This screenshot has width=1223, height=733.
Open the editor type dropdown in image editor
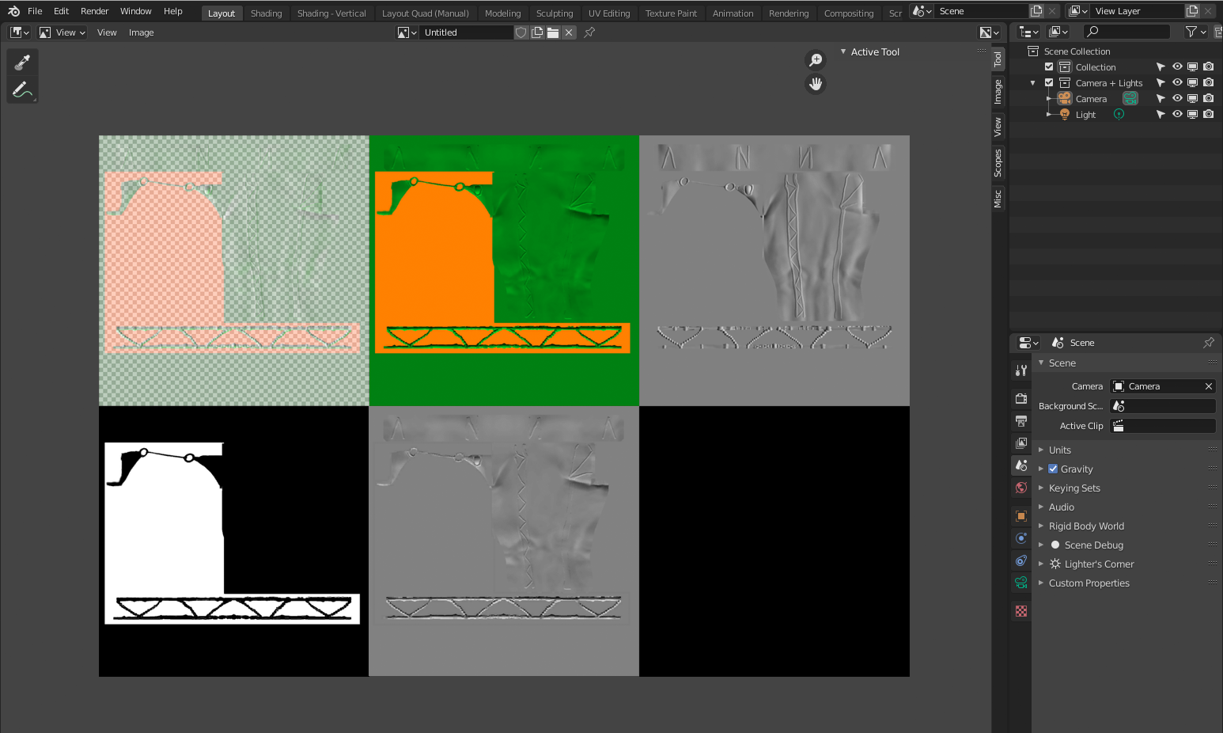20,32
